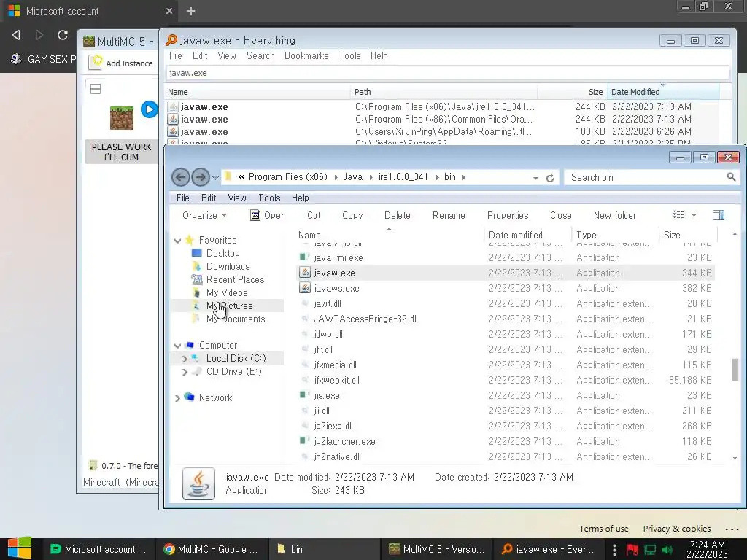This screenshot has height=560, width=747.
Task: Reload the browser page
Action: 63,35
